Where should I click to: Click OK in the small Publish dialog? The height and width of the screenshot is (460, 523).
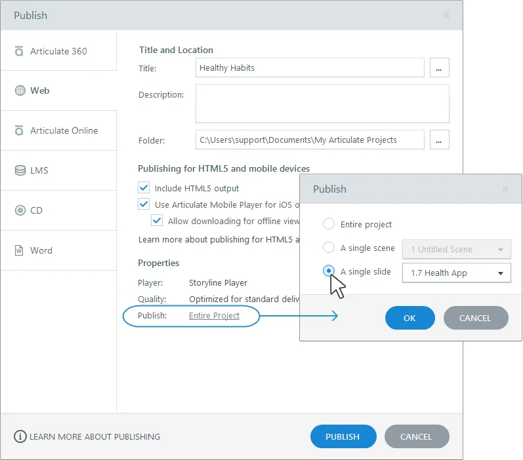pyautogui.click(x=410, y=318)
